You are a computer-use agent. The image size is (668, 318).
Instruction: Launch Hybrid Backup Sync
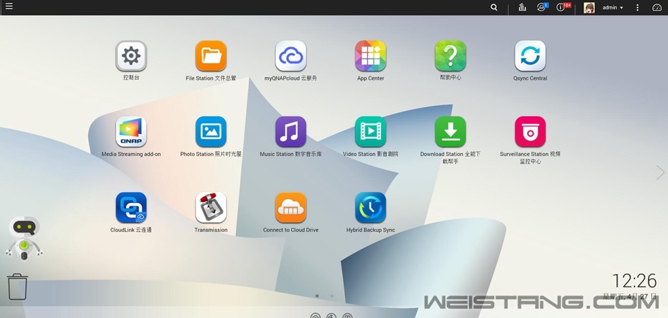tap(371, 207)
